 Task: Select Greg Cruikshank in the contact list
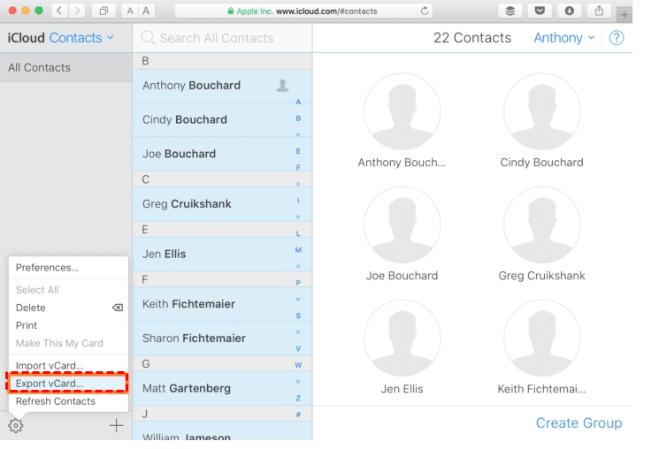coord(222,203)
